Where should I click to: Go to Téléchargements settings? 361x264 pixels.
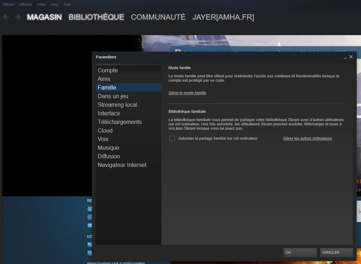[x=128, y=122]
